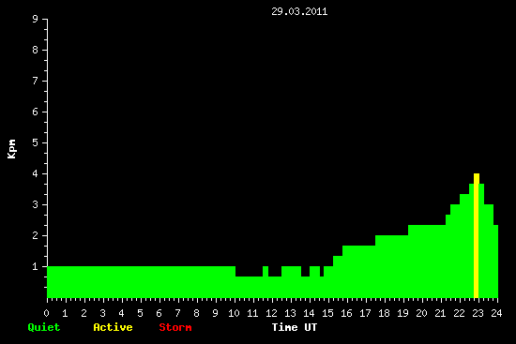Click the value 6 on Kpm axis
Screen dimensions: 516x344
coord(36,112)
